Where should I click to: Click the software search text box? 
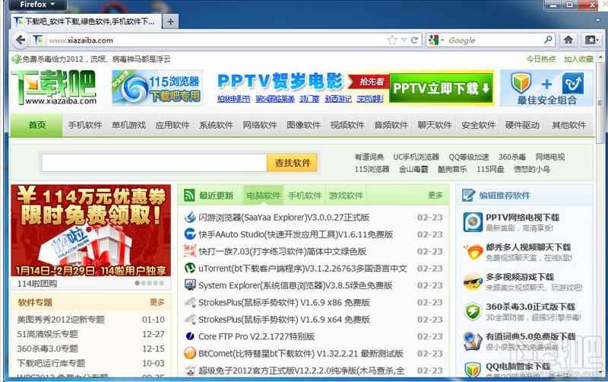point(154,163)
